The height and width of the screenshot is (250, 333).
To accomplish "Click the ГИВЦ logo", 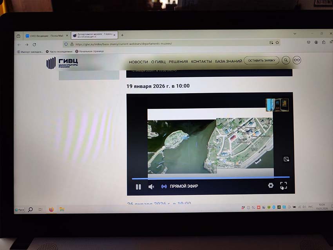I will [63, 63].
